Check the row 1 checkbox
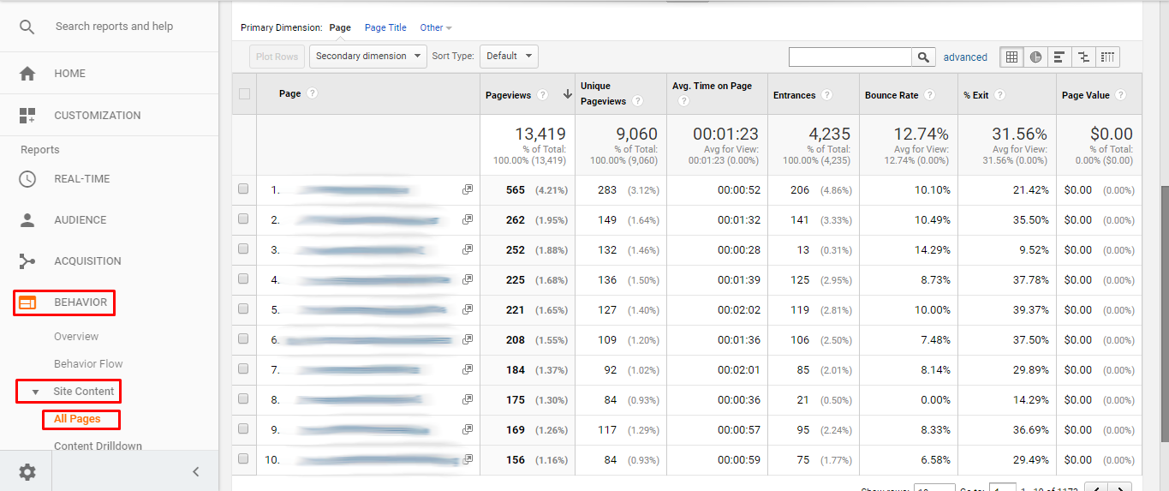The height and width of the screenshot is (491, 1169). click(243, 189)
